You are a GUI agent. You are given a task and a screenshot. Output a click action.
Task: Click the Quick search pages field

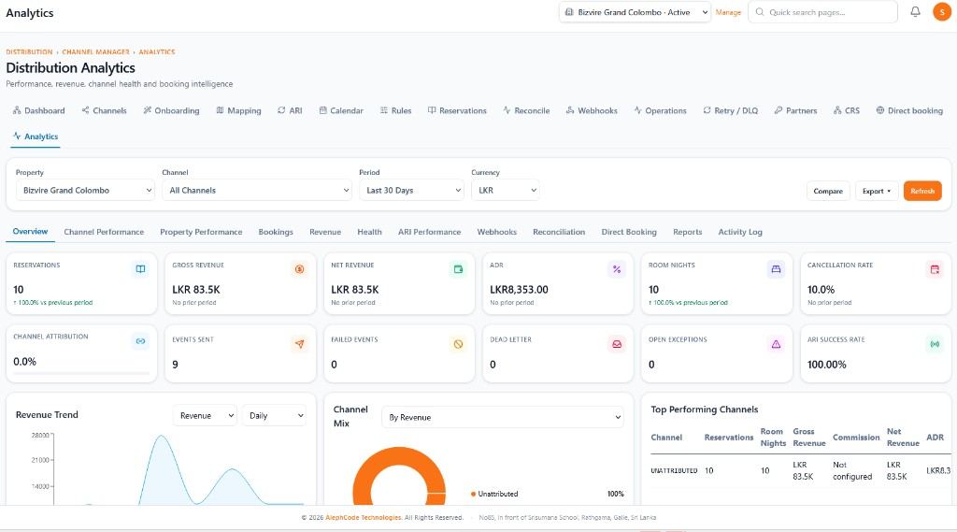click(822, 11)
